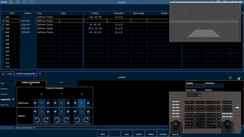244x137 pixels.
Task: Click the virtual console keypad overlay
Action: click(205, 113)
